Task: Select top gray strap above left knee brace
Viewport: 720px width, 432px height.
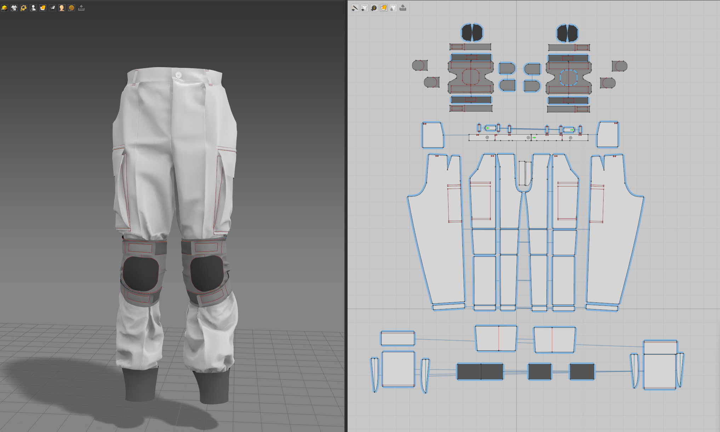Action: click(470, 47)
